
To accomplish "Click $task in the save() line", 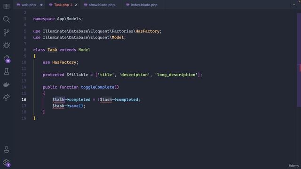I will click(58, 106).
